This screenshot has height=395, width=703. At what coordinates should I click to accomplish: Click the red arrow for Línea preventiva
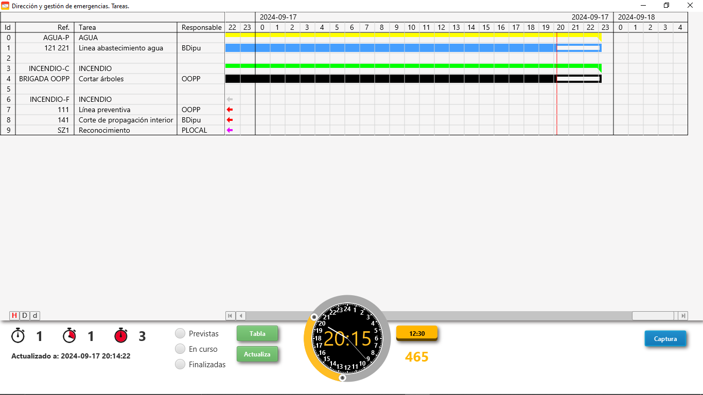click(230, 110)
